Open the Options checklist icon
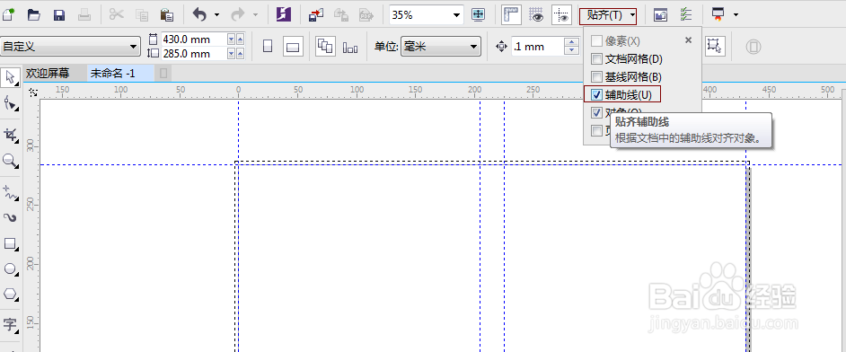The width and height of the screenshot is (846, 352). tap(686, 14)
